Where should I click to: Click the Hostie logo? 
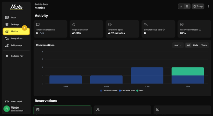coord(16,7)
